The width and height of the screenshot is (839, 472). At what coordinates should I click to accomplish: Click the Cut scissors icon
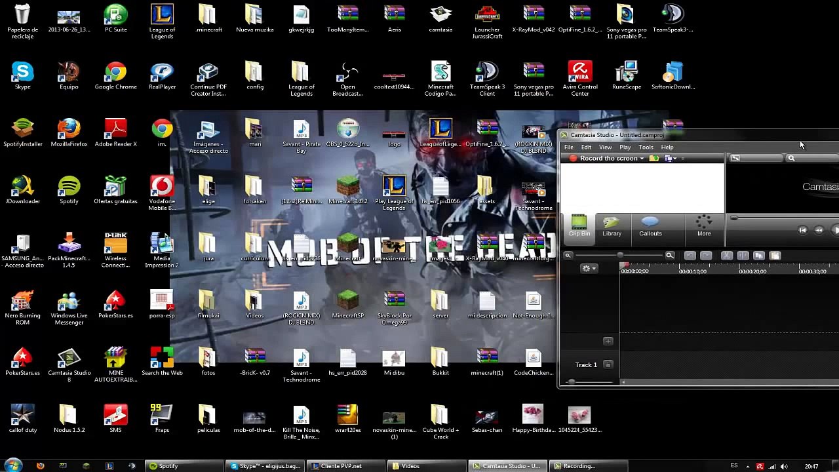coord(726,256)
